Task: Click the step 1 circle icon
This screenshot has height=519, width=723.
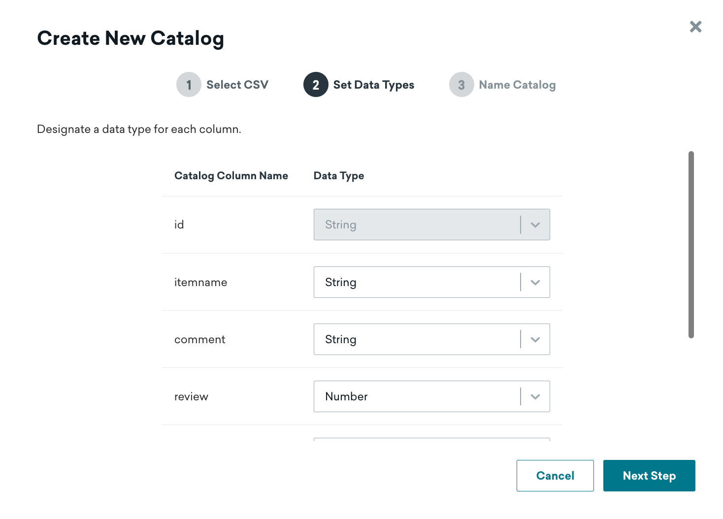Action: pyautogui.click(x=189, y=85)
